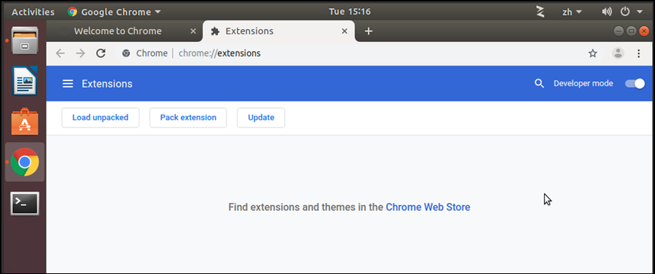The width and height of the screenshot is (655, 274).
Task: Open the Extensions hamburger menu
Action: click(68, 84)
